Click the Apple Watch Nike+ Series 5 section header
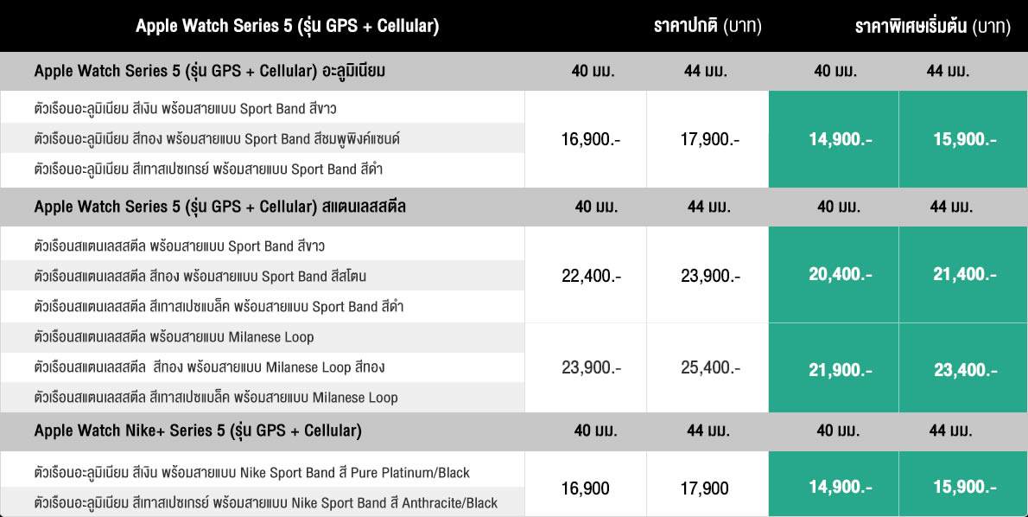The image size is (1028, 517). coord(198,431)
